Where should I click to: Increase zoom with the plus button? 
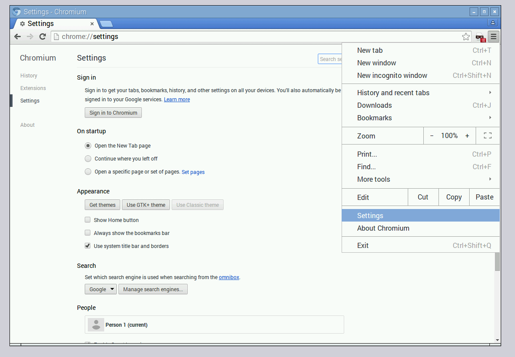tap(467, 136)
